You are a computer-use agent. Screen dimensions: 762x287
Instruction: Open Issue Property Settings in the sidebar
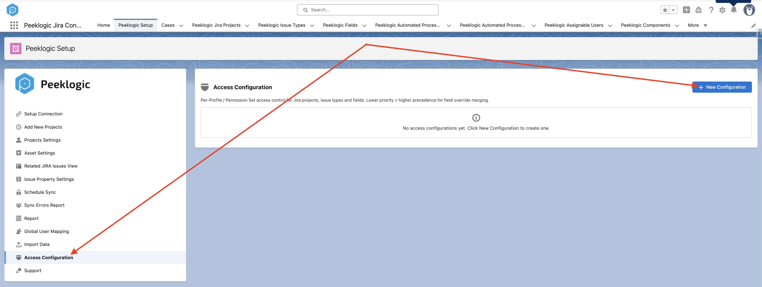(49, 179)
